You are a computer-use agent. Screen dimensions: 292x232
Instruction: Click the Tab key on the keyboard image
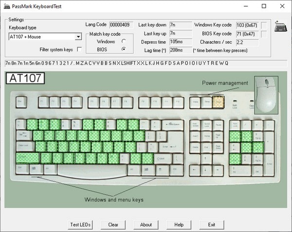[24, 135]
